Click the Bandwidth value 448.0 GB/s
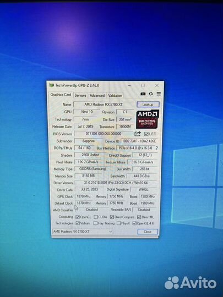The width and height of the screenshot is (223, 297). tap(142, 176)
